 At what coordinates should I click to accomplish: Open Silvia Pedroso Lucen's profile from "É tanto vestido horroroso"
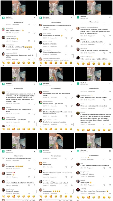coord(41,111)
